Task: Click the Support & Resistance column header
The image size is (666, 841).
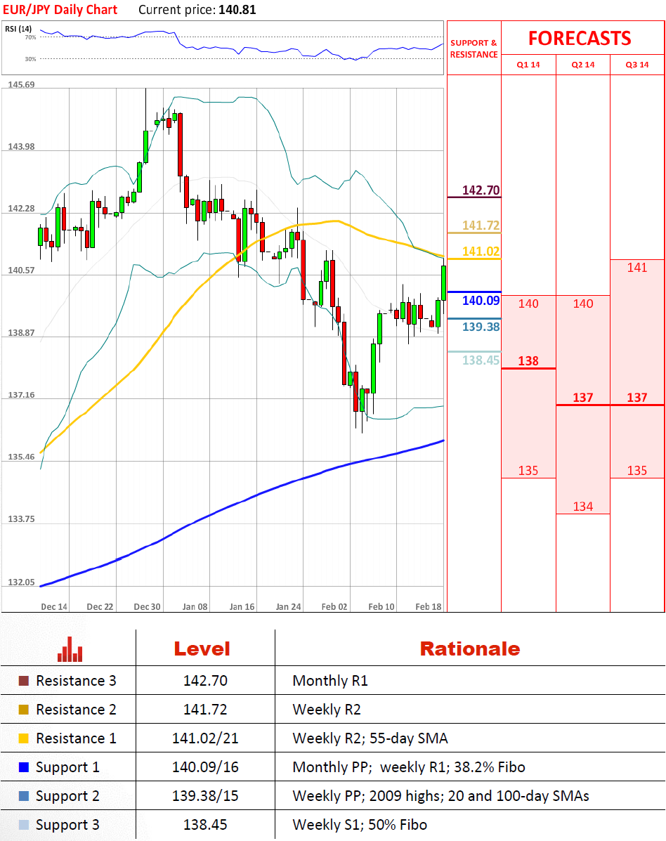Action: click(474, 48)
